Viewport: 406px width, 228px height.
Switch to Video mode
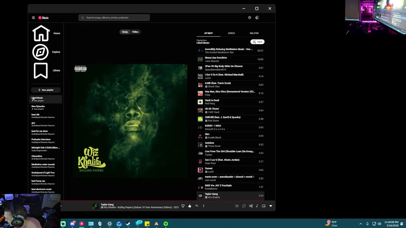coord(135,32)
